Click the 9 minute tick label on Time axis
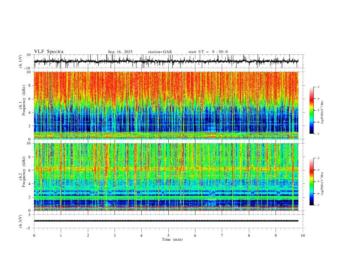The image size is (341, 264). [x=276, y=236]
